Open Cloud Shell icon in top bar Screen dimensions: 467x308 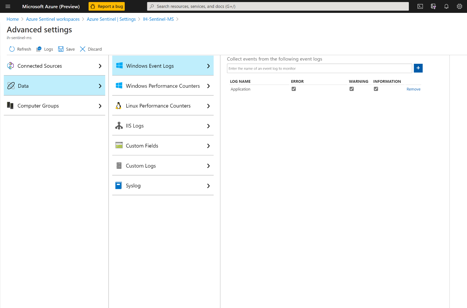[420, 6]
